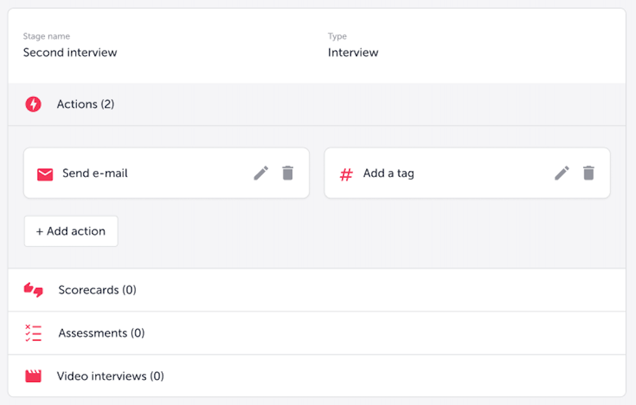Click the envelope icon on Send e-mail
636x405 pixels.
tap(45, 173)
